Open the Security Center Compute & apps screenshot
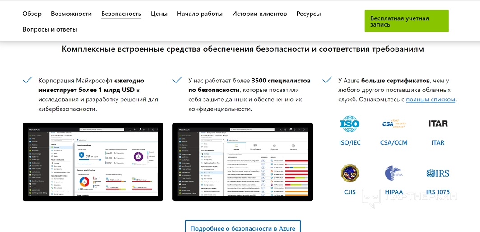 click(243, 162)
